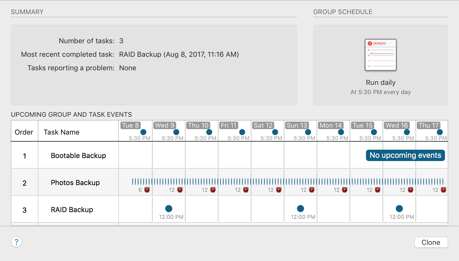Click the alarm clock icon under Mon 14

(345, 190)
